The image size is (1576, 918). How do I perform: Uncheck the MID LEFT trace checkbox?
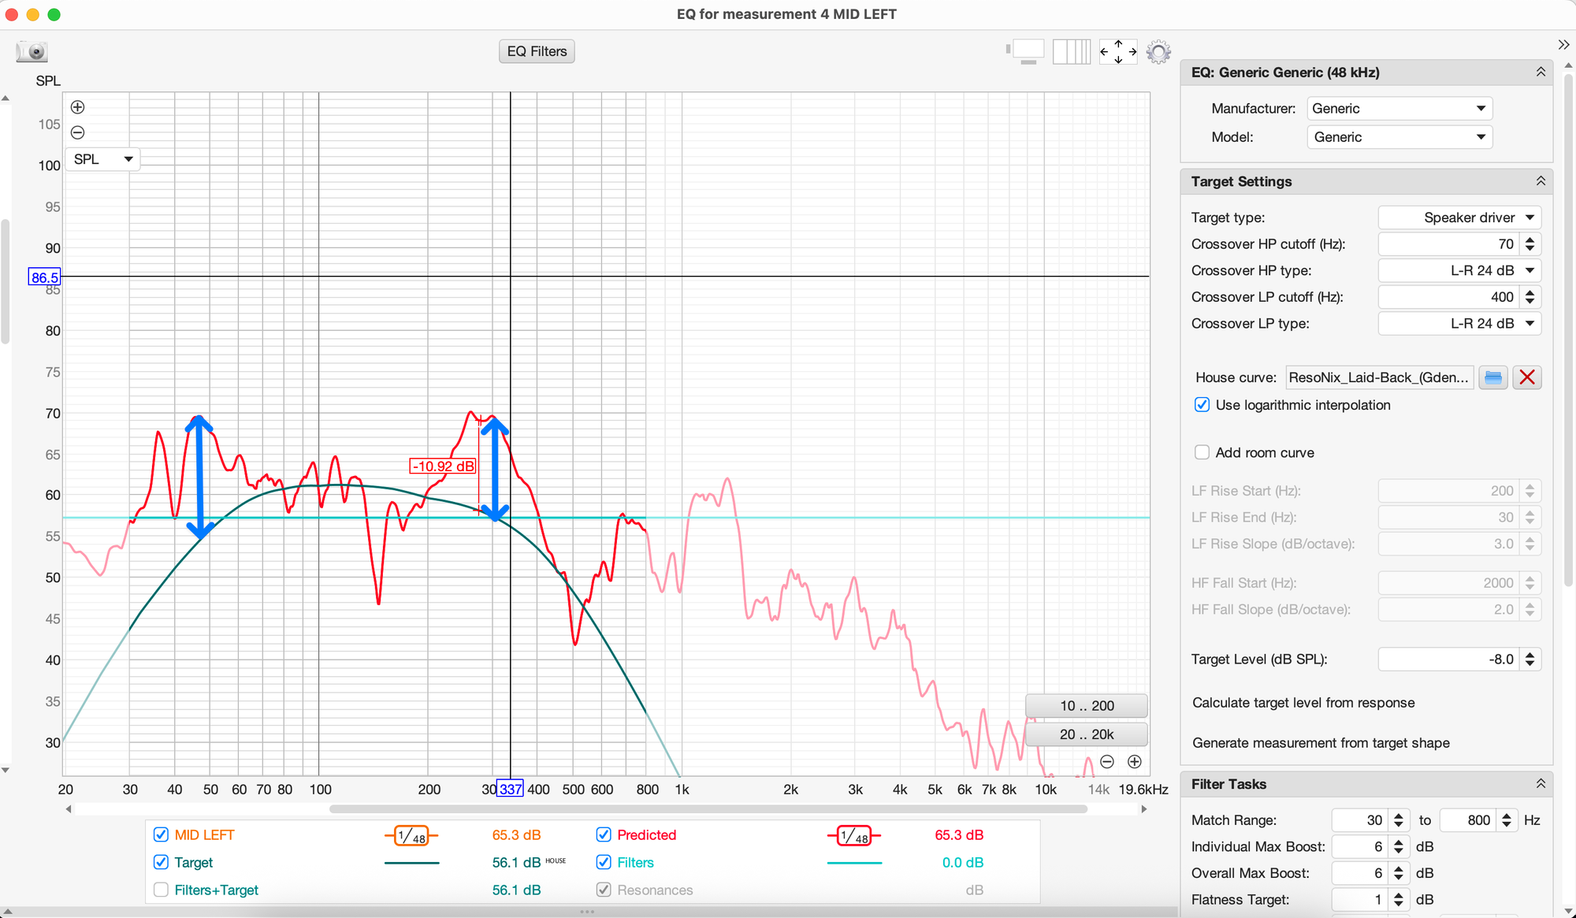point(161,834)
